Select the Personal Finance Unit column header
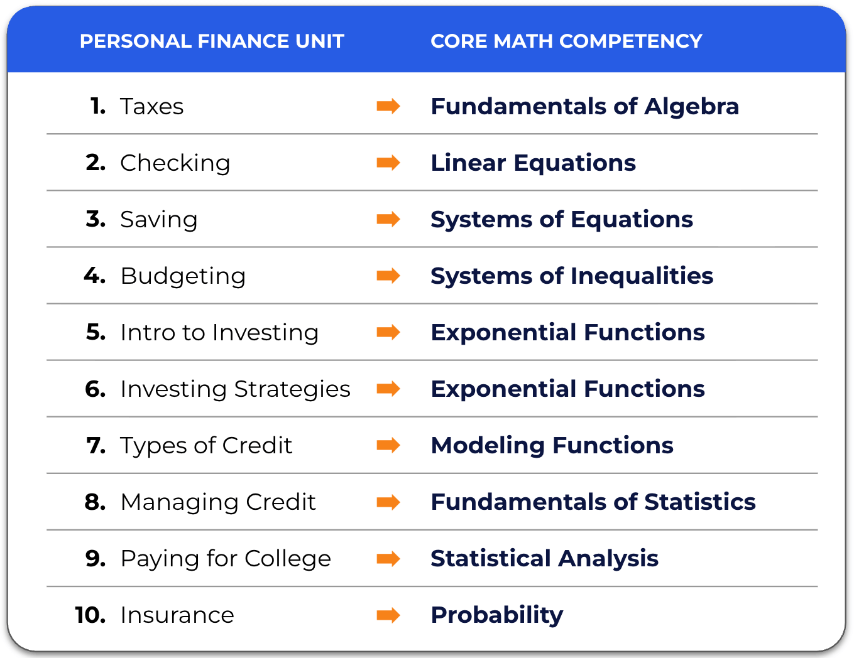854x658 pixels. tap(212, 41)
